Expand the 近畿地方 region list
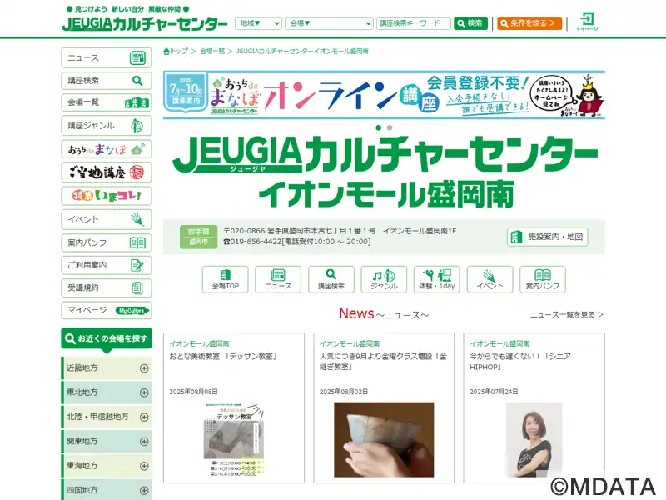This screenshot has width=666, height=500. coord(107,368)
